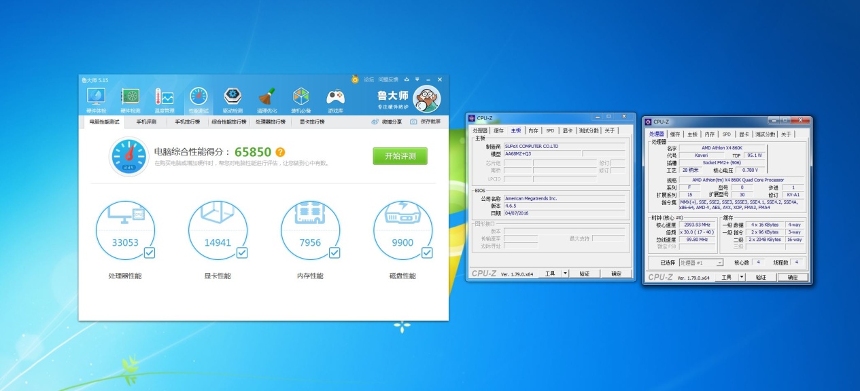
Task: Open the 装机必备 software box icon
Action: click(x=301, y=100)
